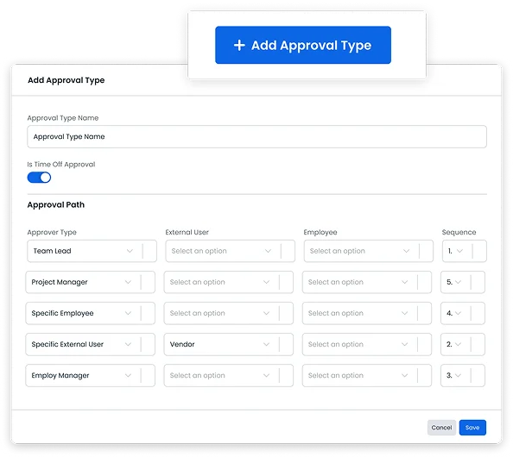
Task: Open the Sequence 3 dropdown for Employ Manager
Action: (463, 375)
